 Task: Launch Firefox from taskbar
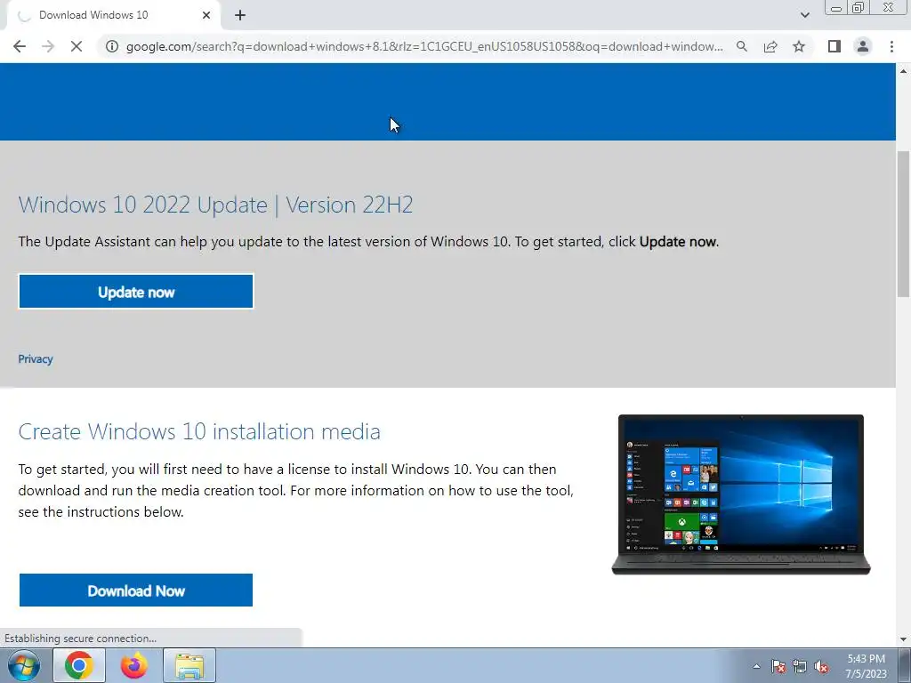click(133, 665)
